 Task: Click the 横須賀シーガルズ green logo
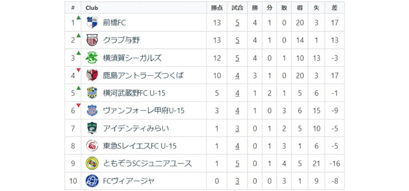[x=92, y=58]
